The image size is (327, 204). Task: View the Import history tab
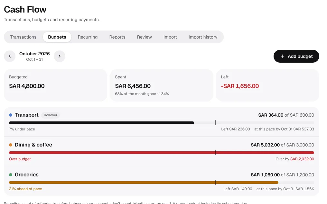[x=203, y=37]
